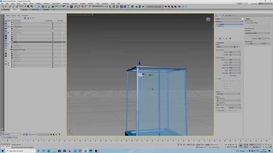Switch to the Hierarchy command panel tab

coord(223,15)
